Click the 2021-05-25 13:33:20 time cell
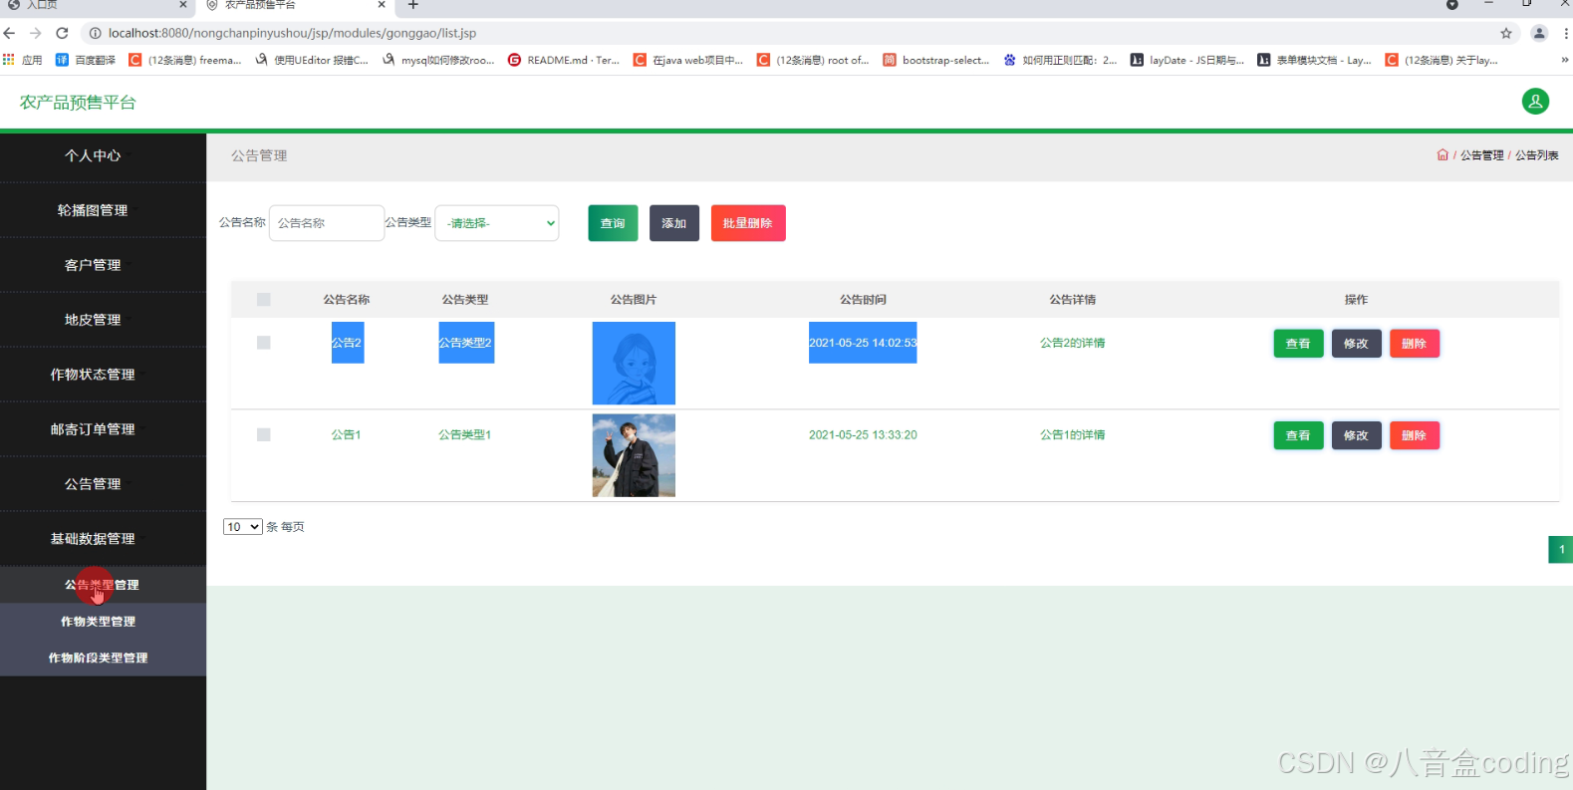1573x790 pixels. (x=863, y=435)
